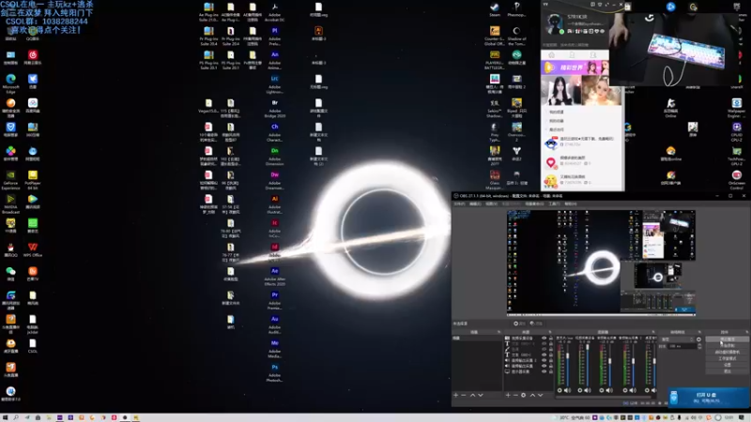751x422 pixels.
Task: Select CPUID CPU-Z desktop icon
Action: tap(737, 132)
